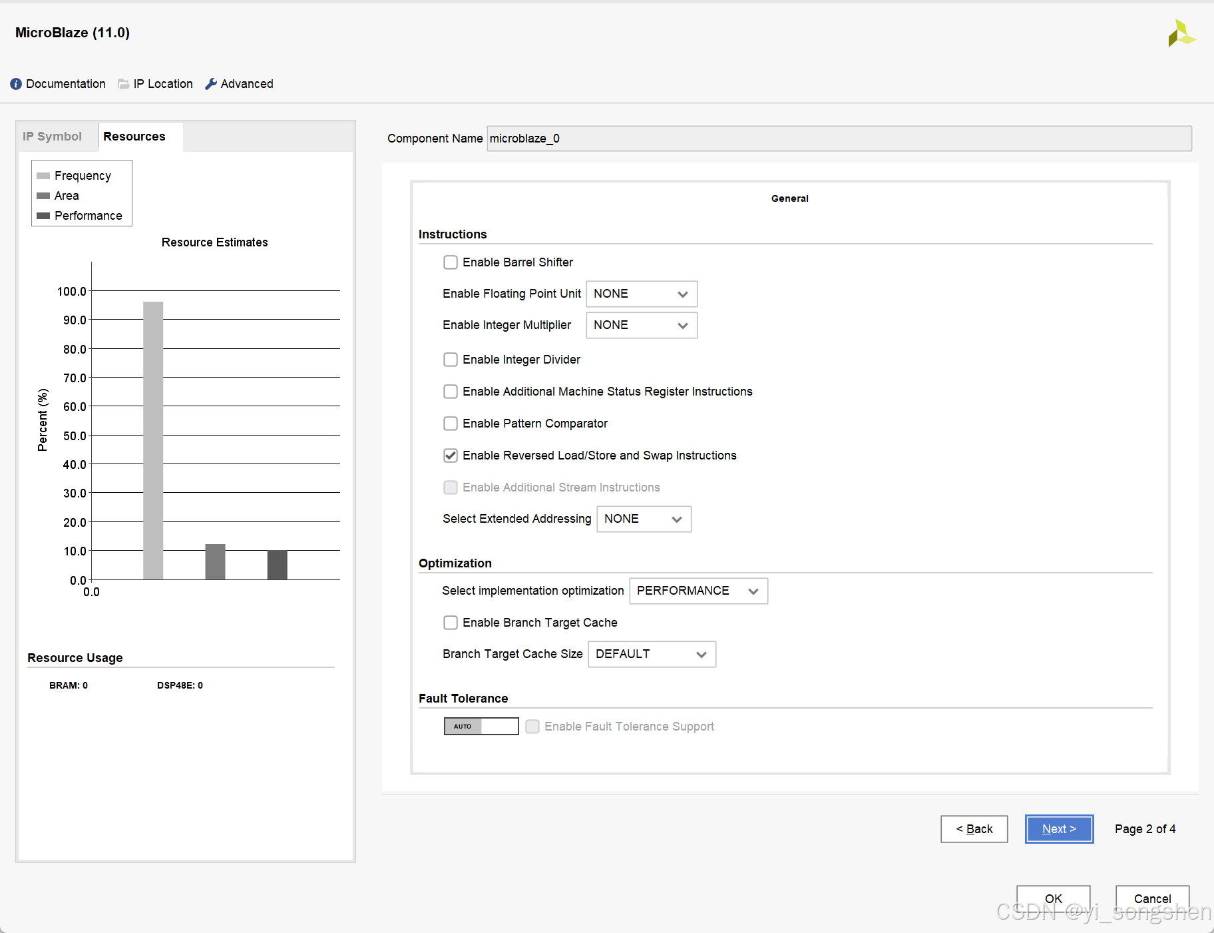1214x933 pixels.
Task: Uncheck Reversed Load/Store and Swap Instructions
Action: (x=451, y=456)
